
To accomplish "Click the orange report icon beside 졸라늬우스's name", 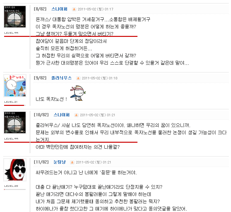I will [x=78, y=78].
